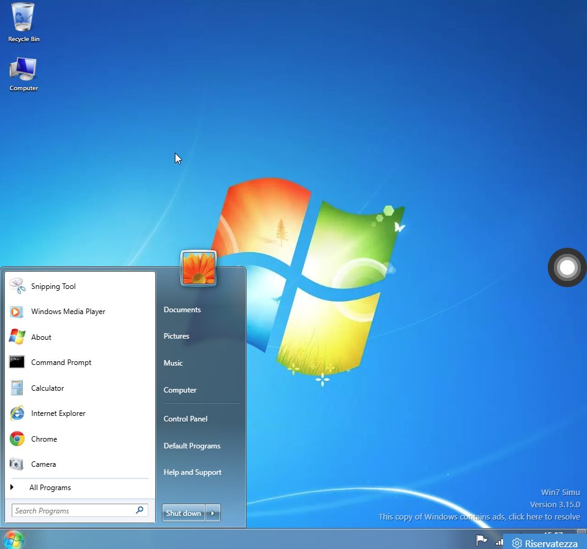
Task: Click the Command Prompt black icon
Action: click(x=17, y=362)
